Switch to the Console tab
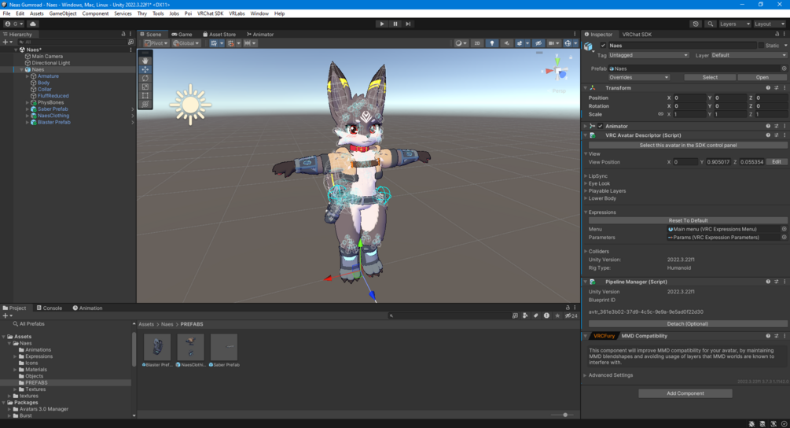 49,308
